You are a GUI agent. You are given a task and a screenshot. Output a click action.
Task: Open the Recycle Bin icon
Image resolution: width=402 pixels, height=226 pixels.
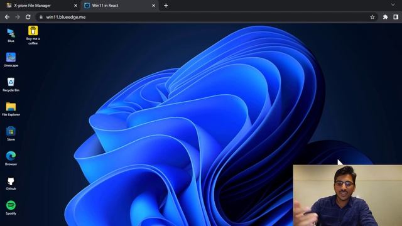point(11,84)
